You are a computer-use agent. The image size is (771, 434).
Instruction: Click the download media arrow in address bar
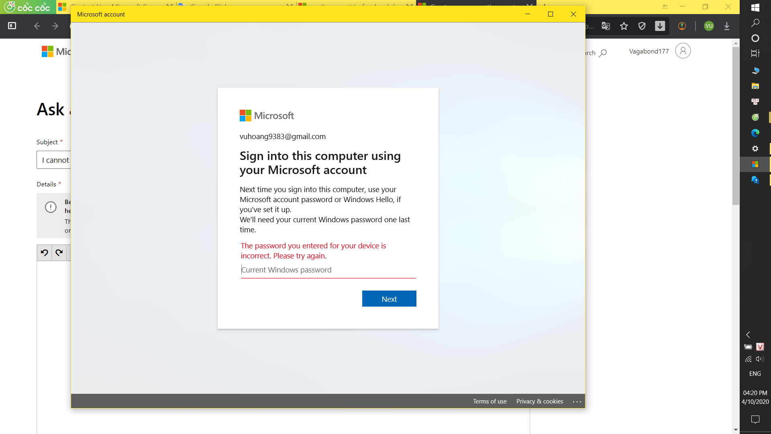[x=660, y=26]
